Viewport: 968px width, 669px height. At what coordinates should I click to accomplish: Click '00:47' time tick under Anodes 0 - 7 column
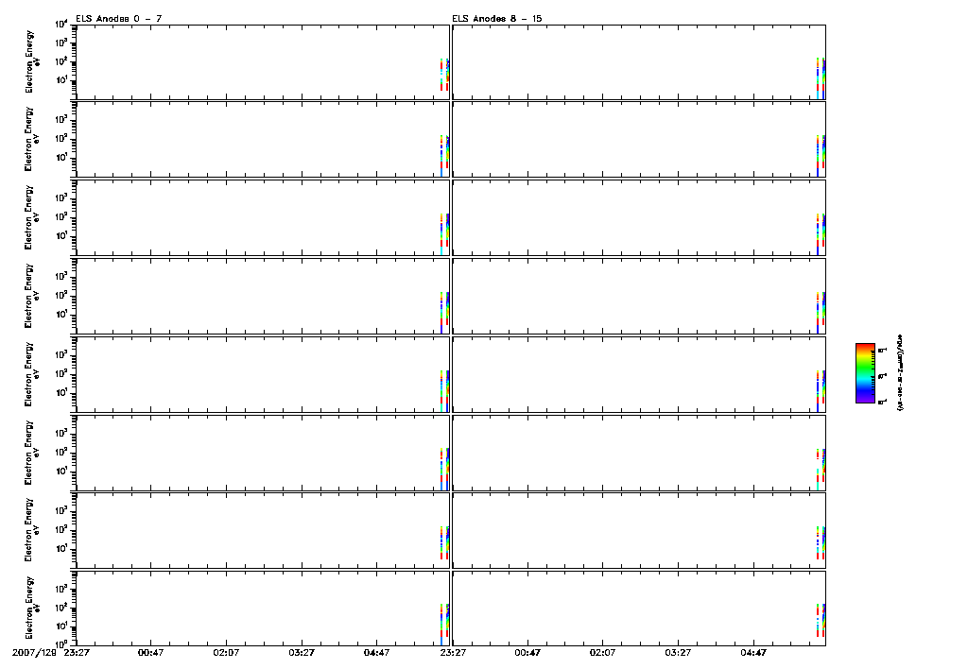click(x=150, y=653)
